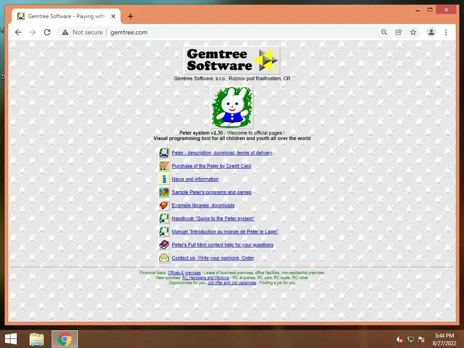
Task: Open the zoom magnifier in address bar
Action: pyautogui.click(x=384, y=32)
